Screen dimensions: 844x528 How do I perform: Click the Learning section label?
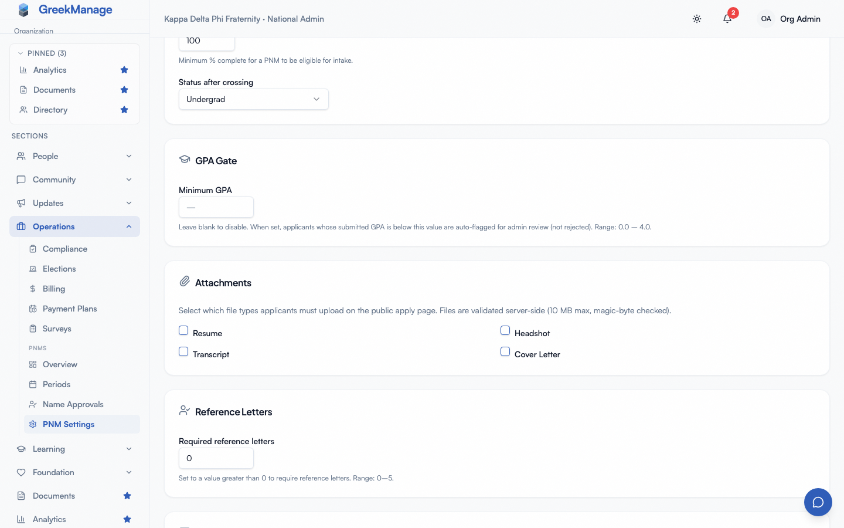click(49, 449)
